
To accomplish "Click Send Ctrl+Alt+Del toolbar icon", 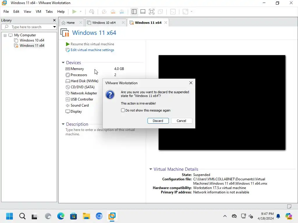I will pyautogui.click(x=92, y=12).
